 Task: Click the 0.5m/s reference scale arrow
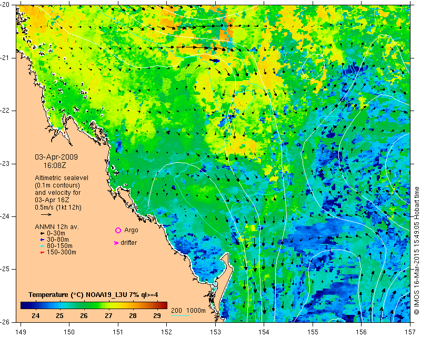pyautogui.click(x=46, y=214)
